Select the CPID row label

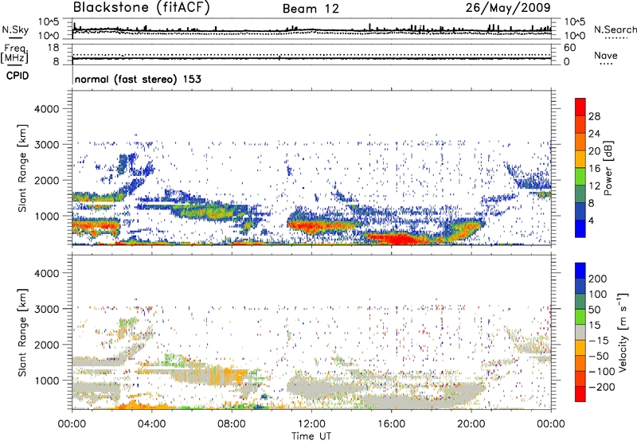[x=18, y=76]
